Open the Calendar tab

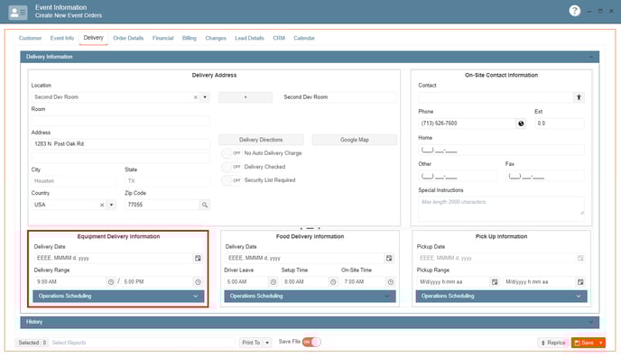[x=304, y=38]
